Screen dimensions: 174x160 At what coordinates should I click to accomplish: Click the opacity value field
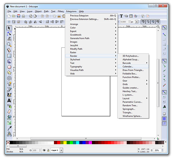[35, 150]
